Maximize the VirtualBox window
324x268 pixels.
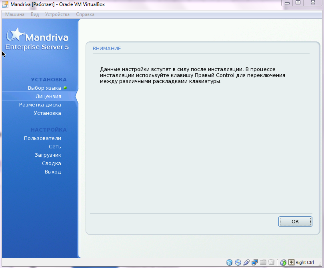pyautogui.click(x=298, y=3)
